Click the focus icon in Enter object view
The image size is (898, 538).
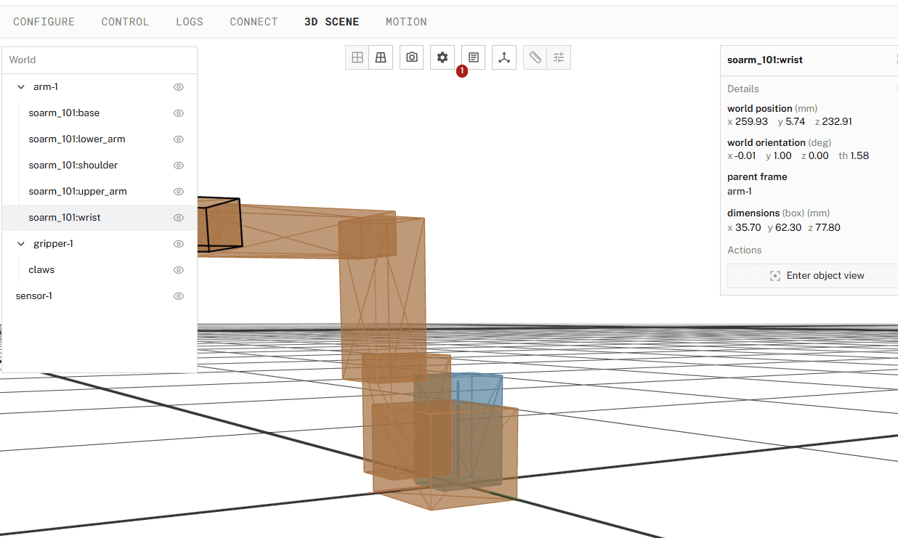[775, 276]
